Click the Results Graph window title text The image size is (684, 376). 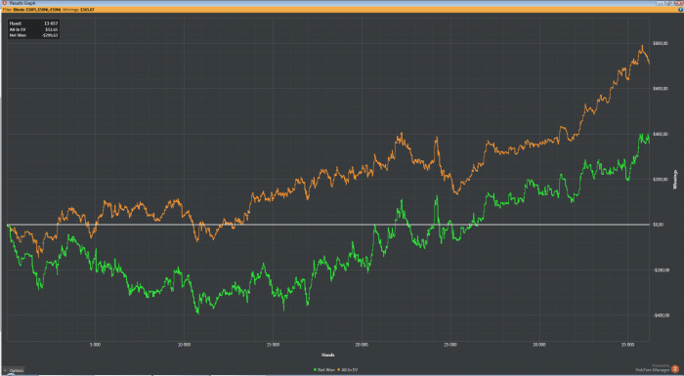pyautogui.click(x=22, y=3)
